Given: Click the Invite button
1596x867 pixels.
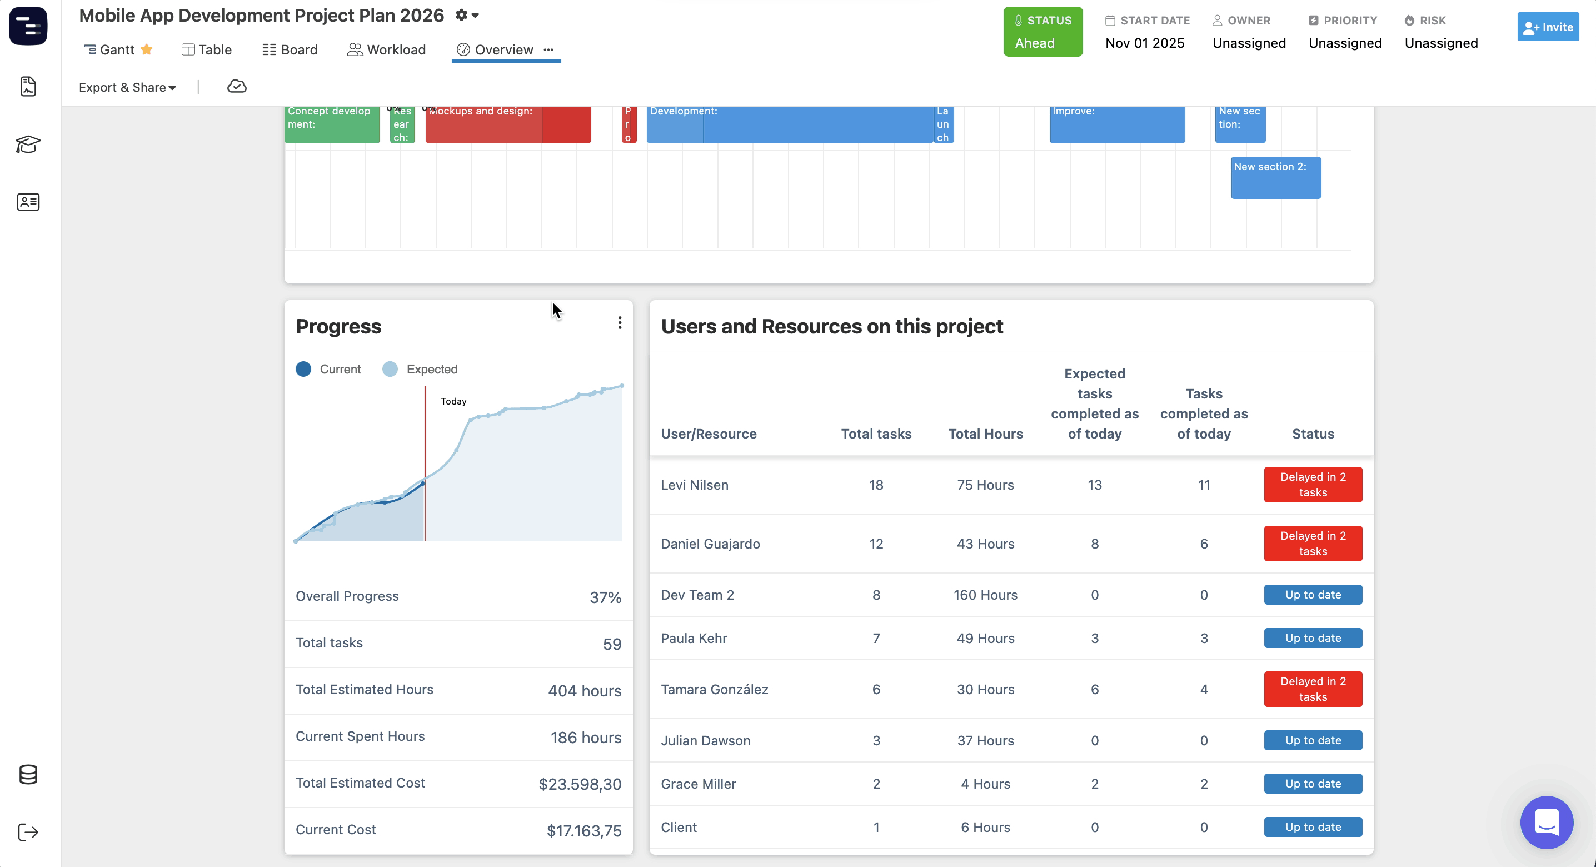Looking at the screenshot, I should tap(1548, 27).
